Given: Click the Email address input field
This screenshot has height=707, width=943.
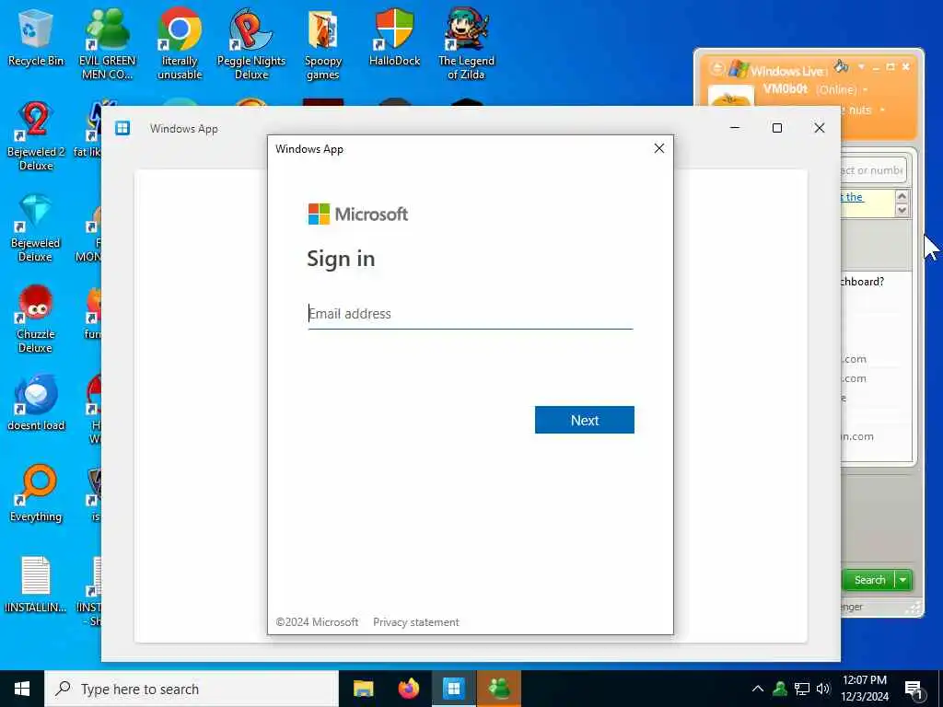Looking at the screenshot, I should point(471,314).
